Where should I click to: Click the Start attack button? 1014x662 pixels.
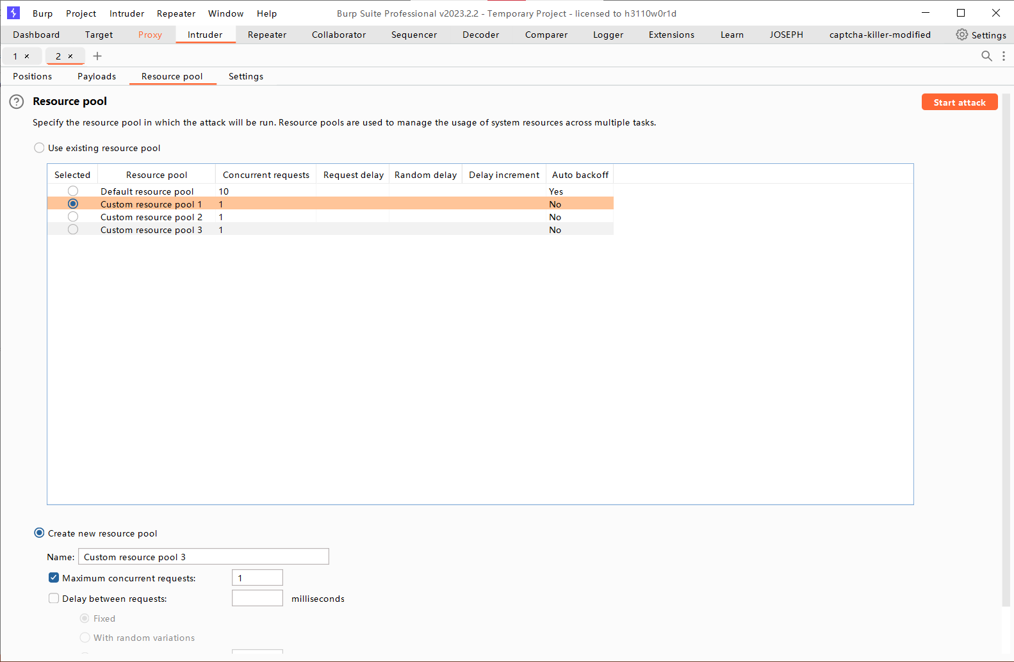coord(960,102)
